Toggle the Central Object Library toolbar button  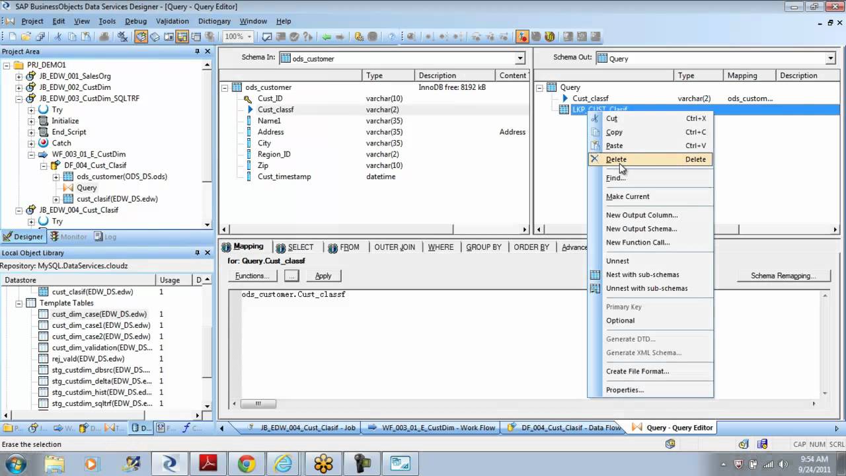coord(155,37)
